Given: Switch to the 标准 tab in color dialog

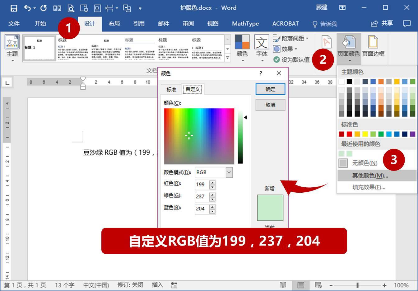Looking at the screenshot, I should coord(171,89).
